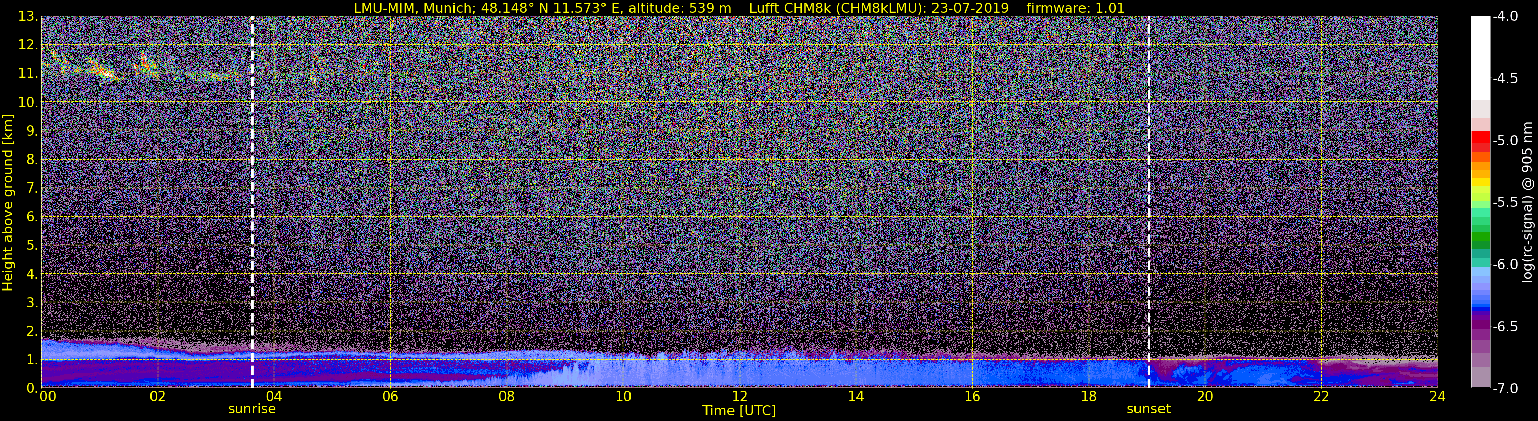Viewport: 1538px width, 421px height.
Task: Click the "18" time axis tick label
Action: [1089, 397]
